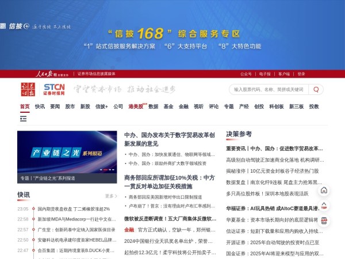Image resolution: width=345 pixels, height=259 pixels.
Task: Click the stock search input field
Action: [269, 89]
